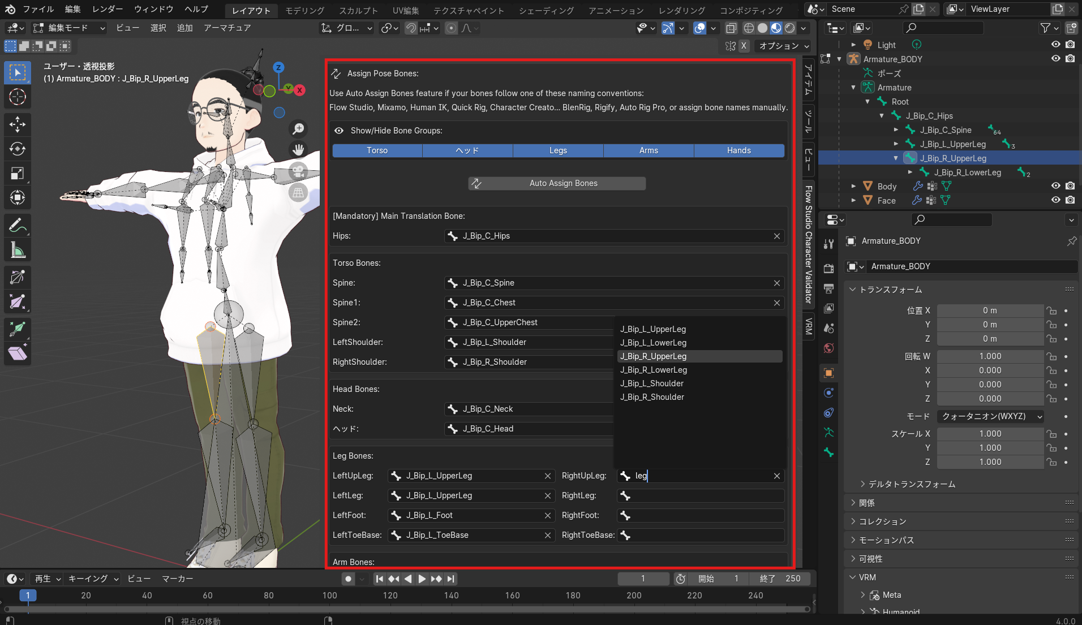Open the レンダー menu
The height and width of the screenshot is (625, 1082).
pos(107,9)
